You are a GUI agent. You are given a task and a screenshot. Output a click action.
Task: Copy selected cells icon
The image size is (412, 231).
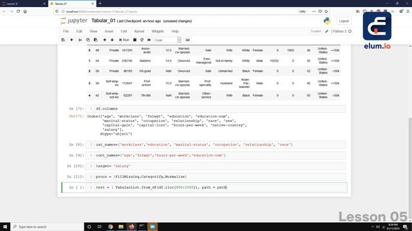pos(88,40)
